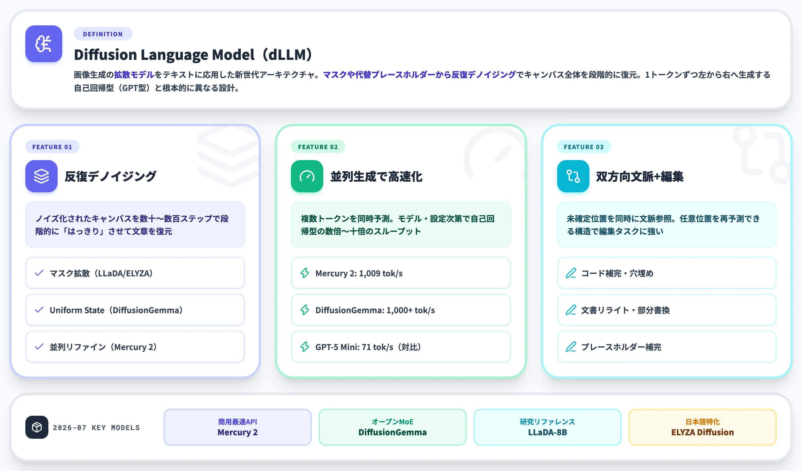
Task: Click the 未確定位置を同時に文脈参照 description box
Action: coord(667,225)
